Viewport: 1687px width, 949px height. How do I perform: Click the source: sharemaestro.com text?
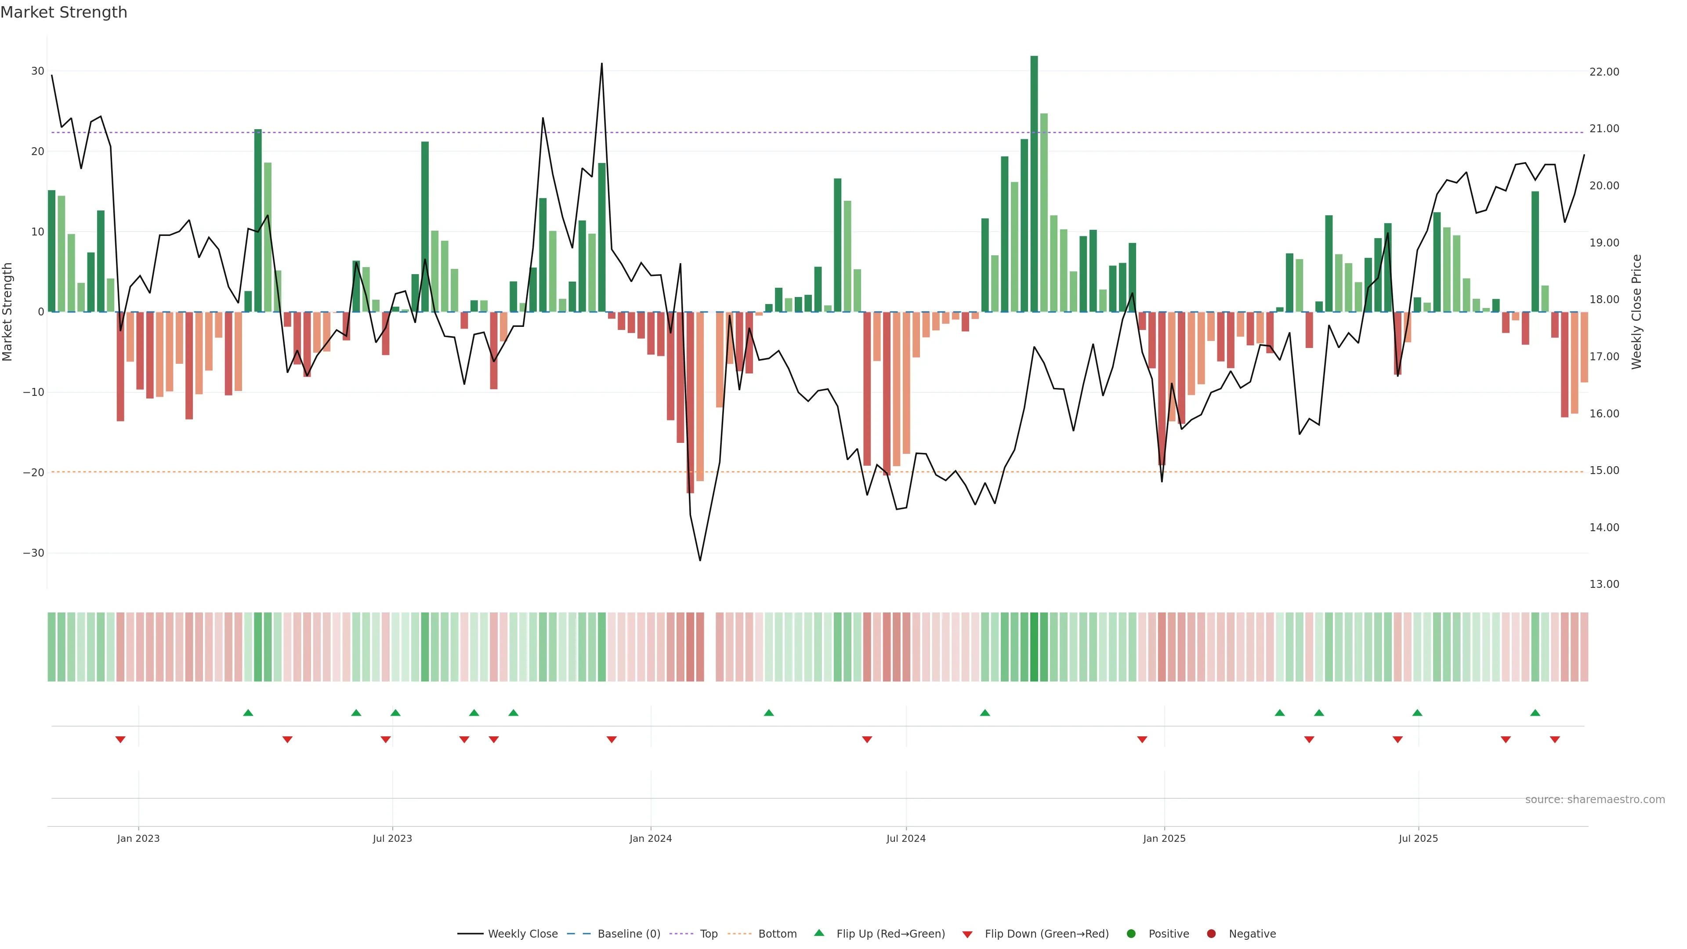coord(1595,800)
